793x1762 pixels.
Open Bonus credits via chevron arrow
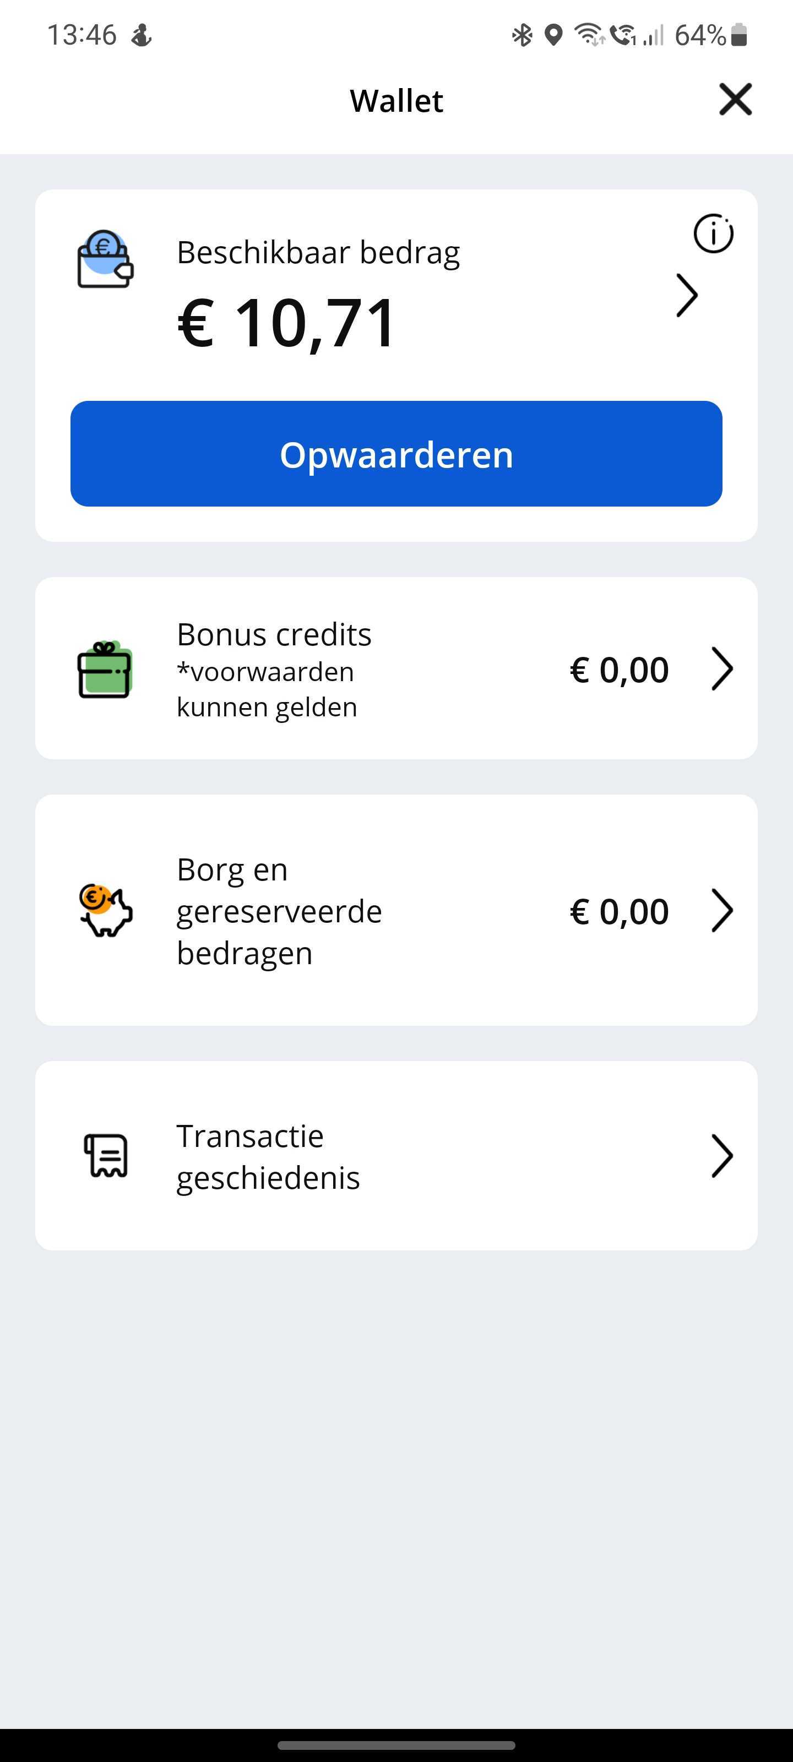pos(722,668)
